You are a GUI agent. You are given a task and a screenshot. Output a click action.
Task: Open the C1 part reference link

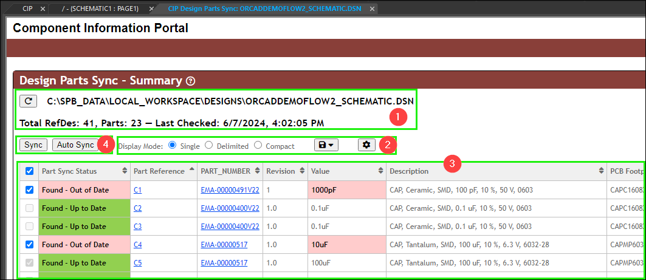point(137,190)
